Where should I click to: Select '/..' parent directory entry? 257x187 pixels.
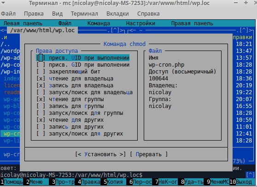[5, 44]
